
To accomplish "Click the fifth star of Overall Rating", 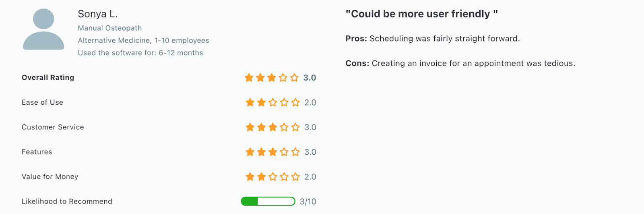I will point(295,77).
